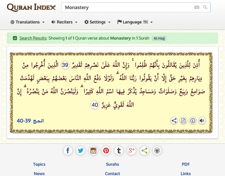
Task: Select the Al-Hajj surah badge
Action: [x=159, y=38]
